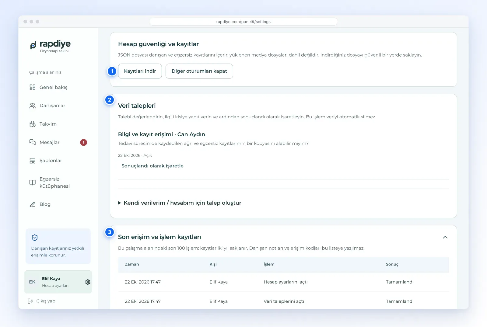Collapse Son erişim ve işlem kayıtları
The image size is (487, 327).
click(x=445, y=237)
